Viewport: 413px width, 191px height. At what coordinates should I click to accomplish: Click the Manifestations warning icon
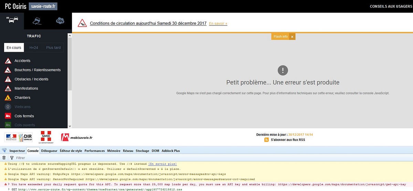[8, 88]
